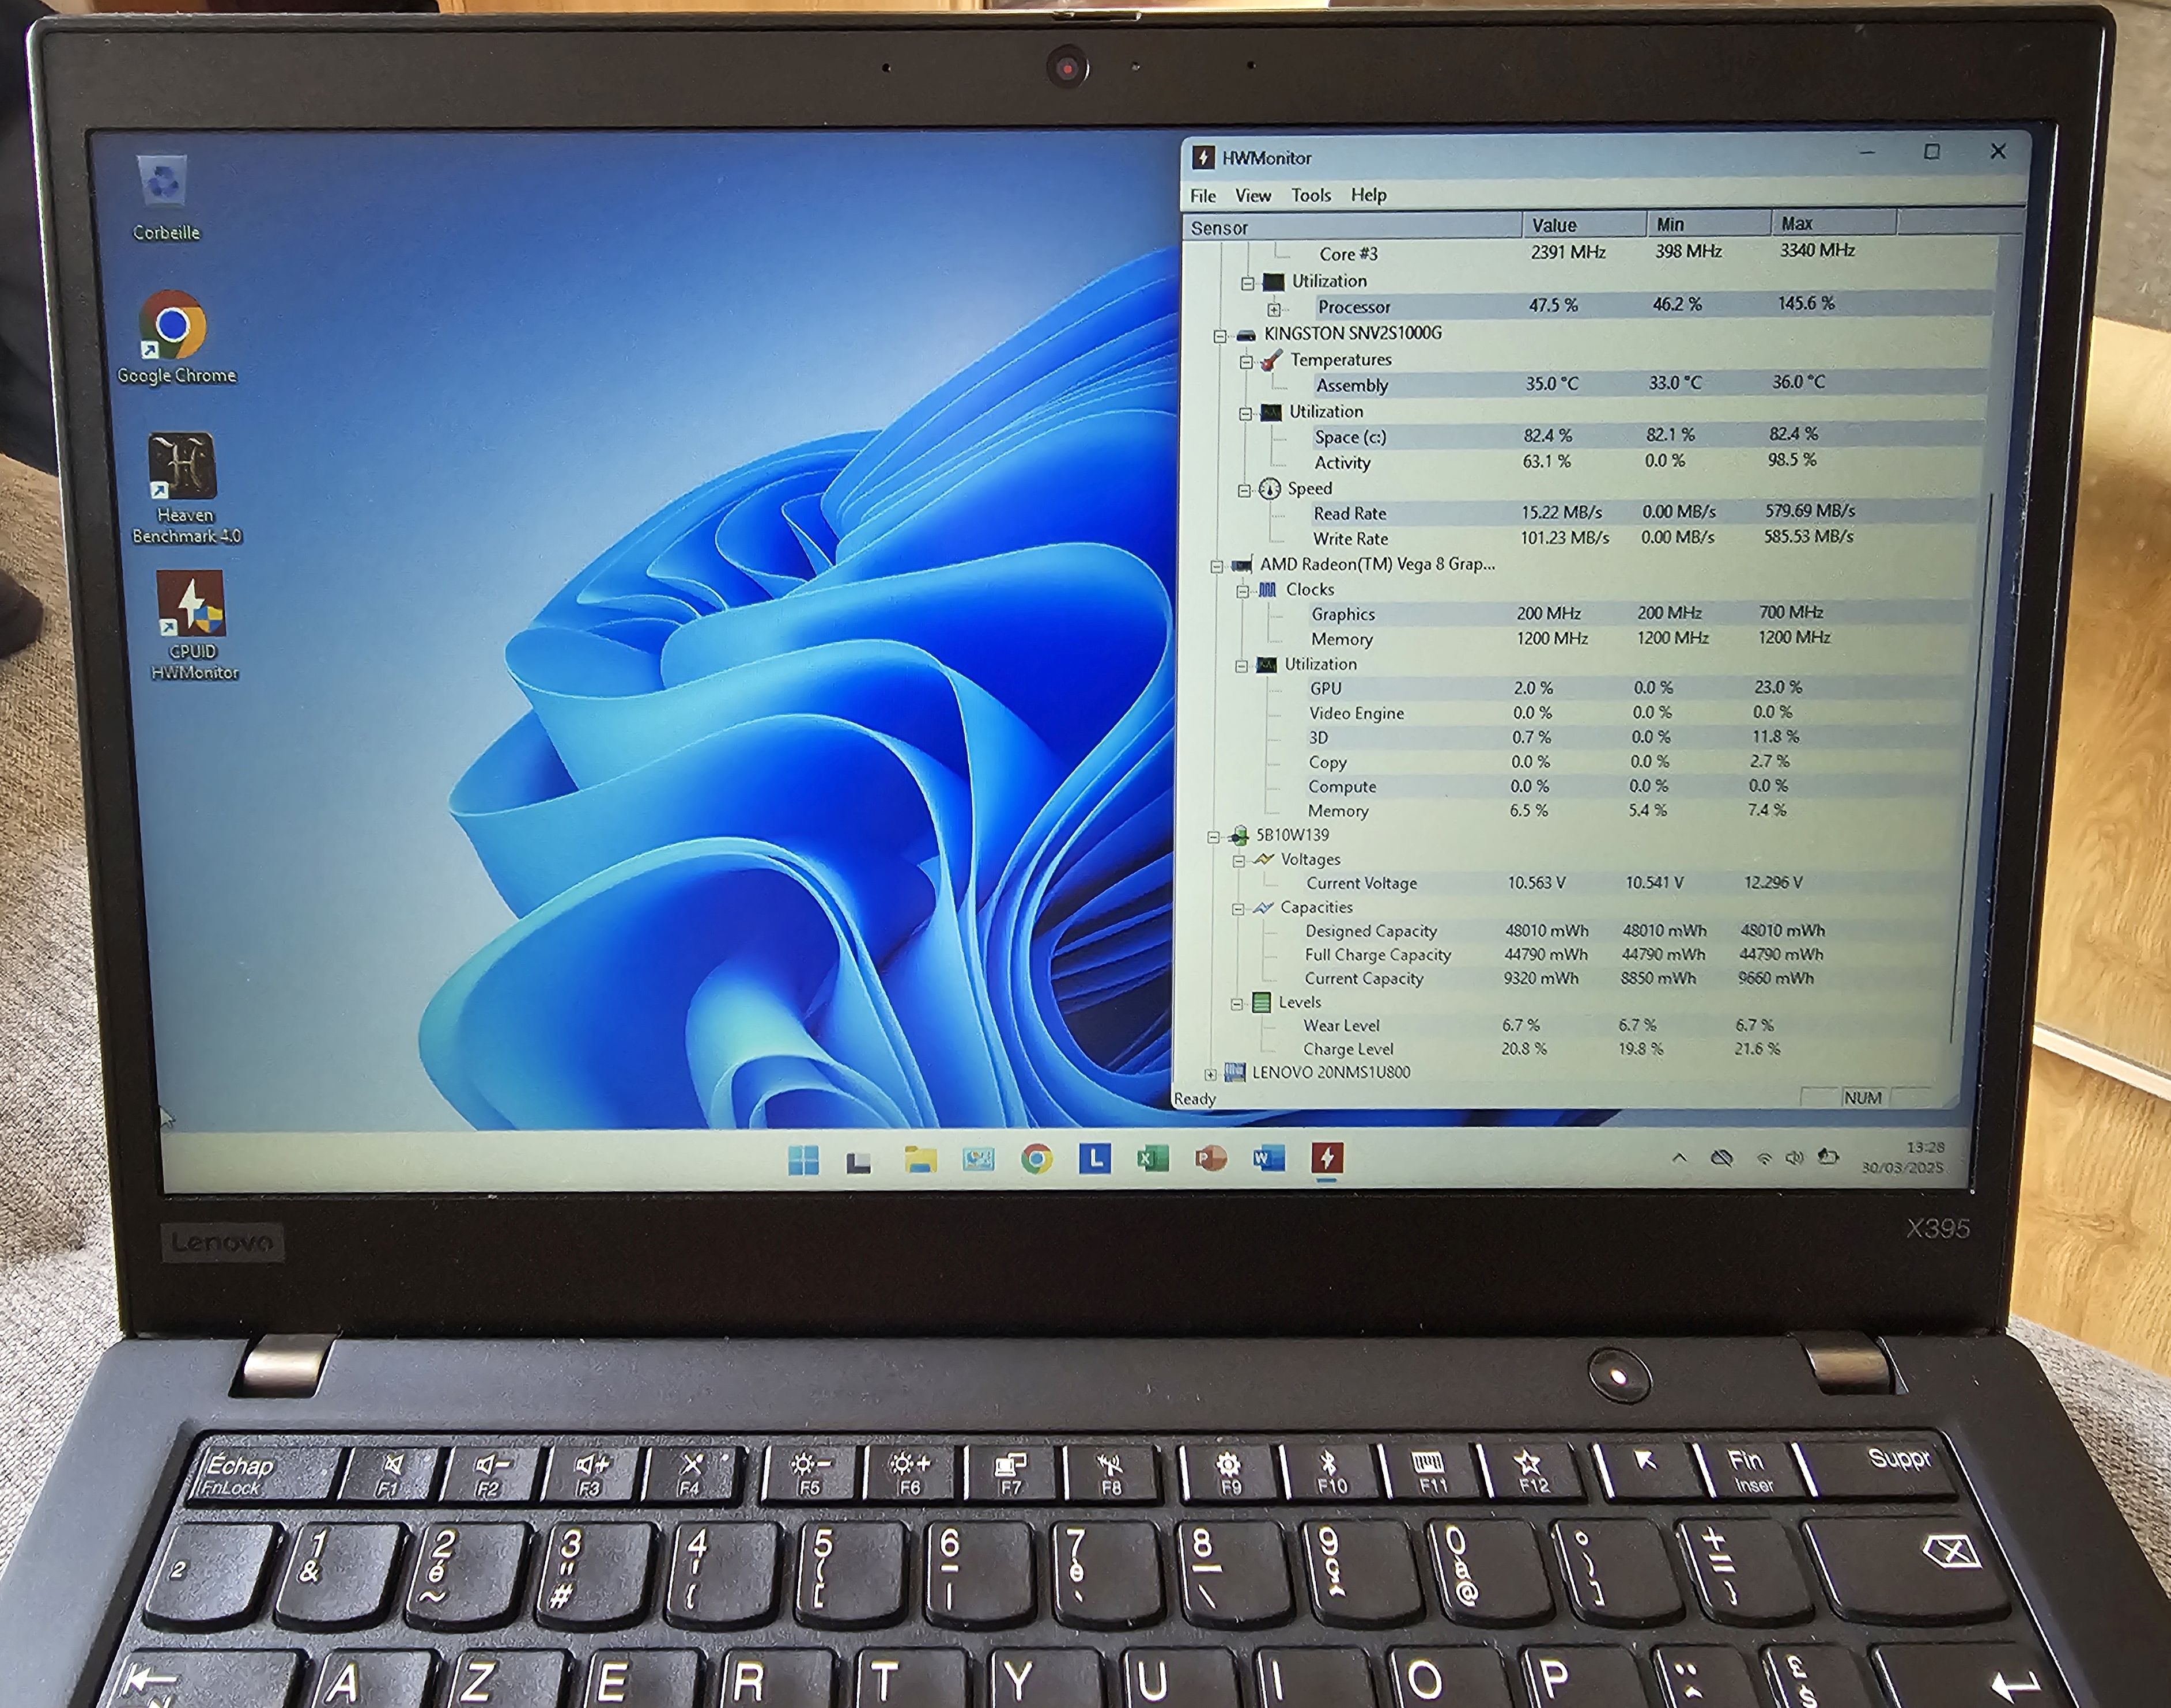Click the Min column header

pyautogui.click(x=1709, y=224)
